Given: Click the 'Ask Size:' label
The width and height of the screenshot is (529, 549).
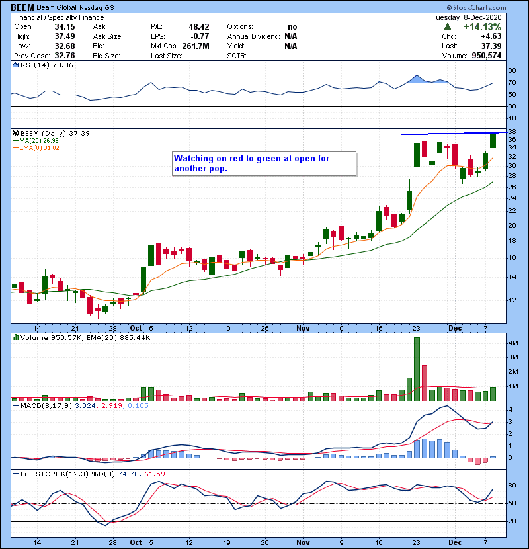Looking at the screenshot, I should pyautogui.click(x=108, y=36).
